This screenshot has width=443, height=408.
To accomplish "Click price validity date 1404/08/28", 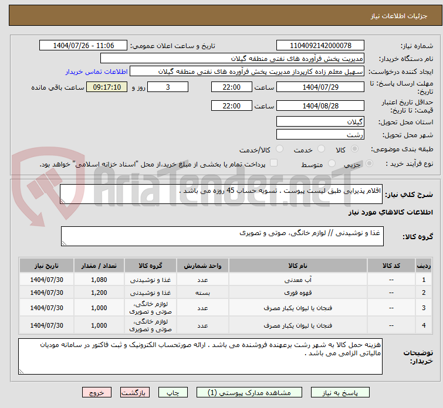I will click(320, 106).
